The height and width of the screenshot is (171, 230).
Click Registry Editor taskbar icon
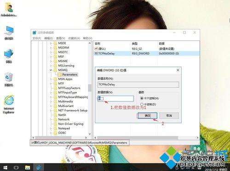pos(39,167)
